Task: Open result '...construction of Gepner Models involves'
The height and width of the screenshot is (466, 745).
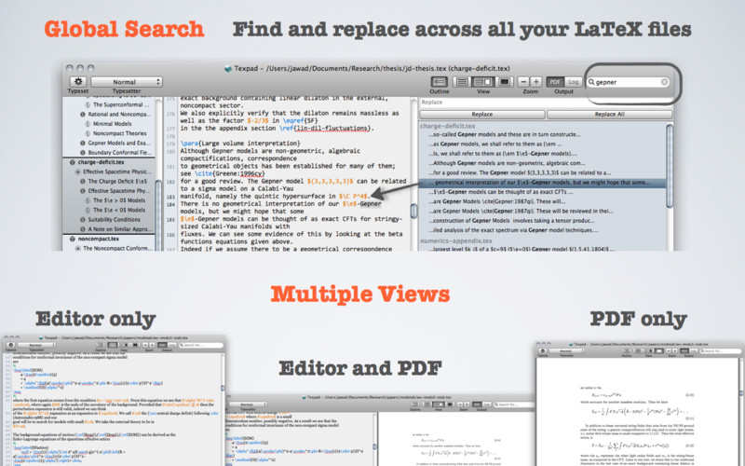Action: coord(511,220)
